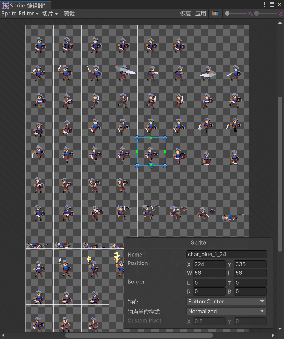Open the Normalized pivot unit mode dropdown
This screenshot has width=284, height=339.
pyautogui.click(x=226, y=312)
